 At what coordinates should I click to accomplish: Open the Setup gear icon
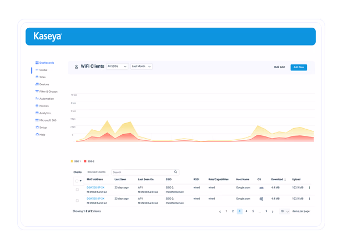pos(37,127)
